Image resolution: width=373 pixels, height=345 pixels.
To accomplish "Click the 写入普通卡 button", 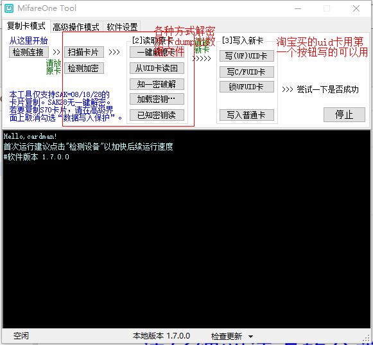I will click(x=247, y=115).
